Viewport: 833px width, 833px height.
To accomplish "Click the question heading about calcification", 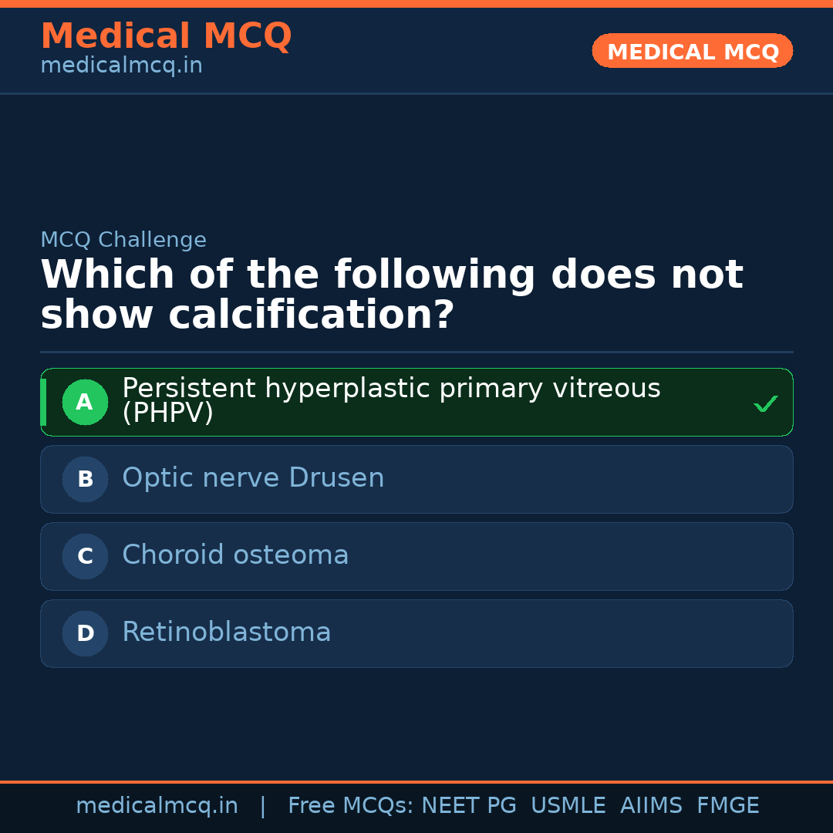I will pos(391,295).
